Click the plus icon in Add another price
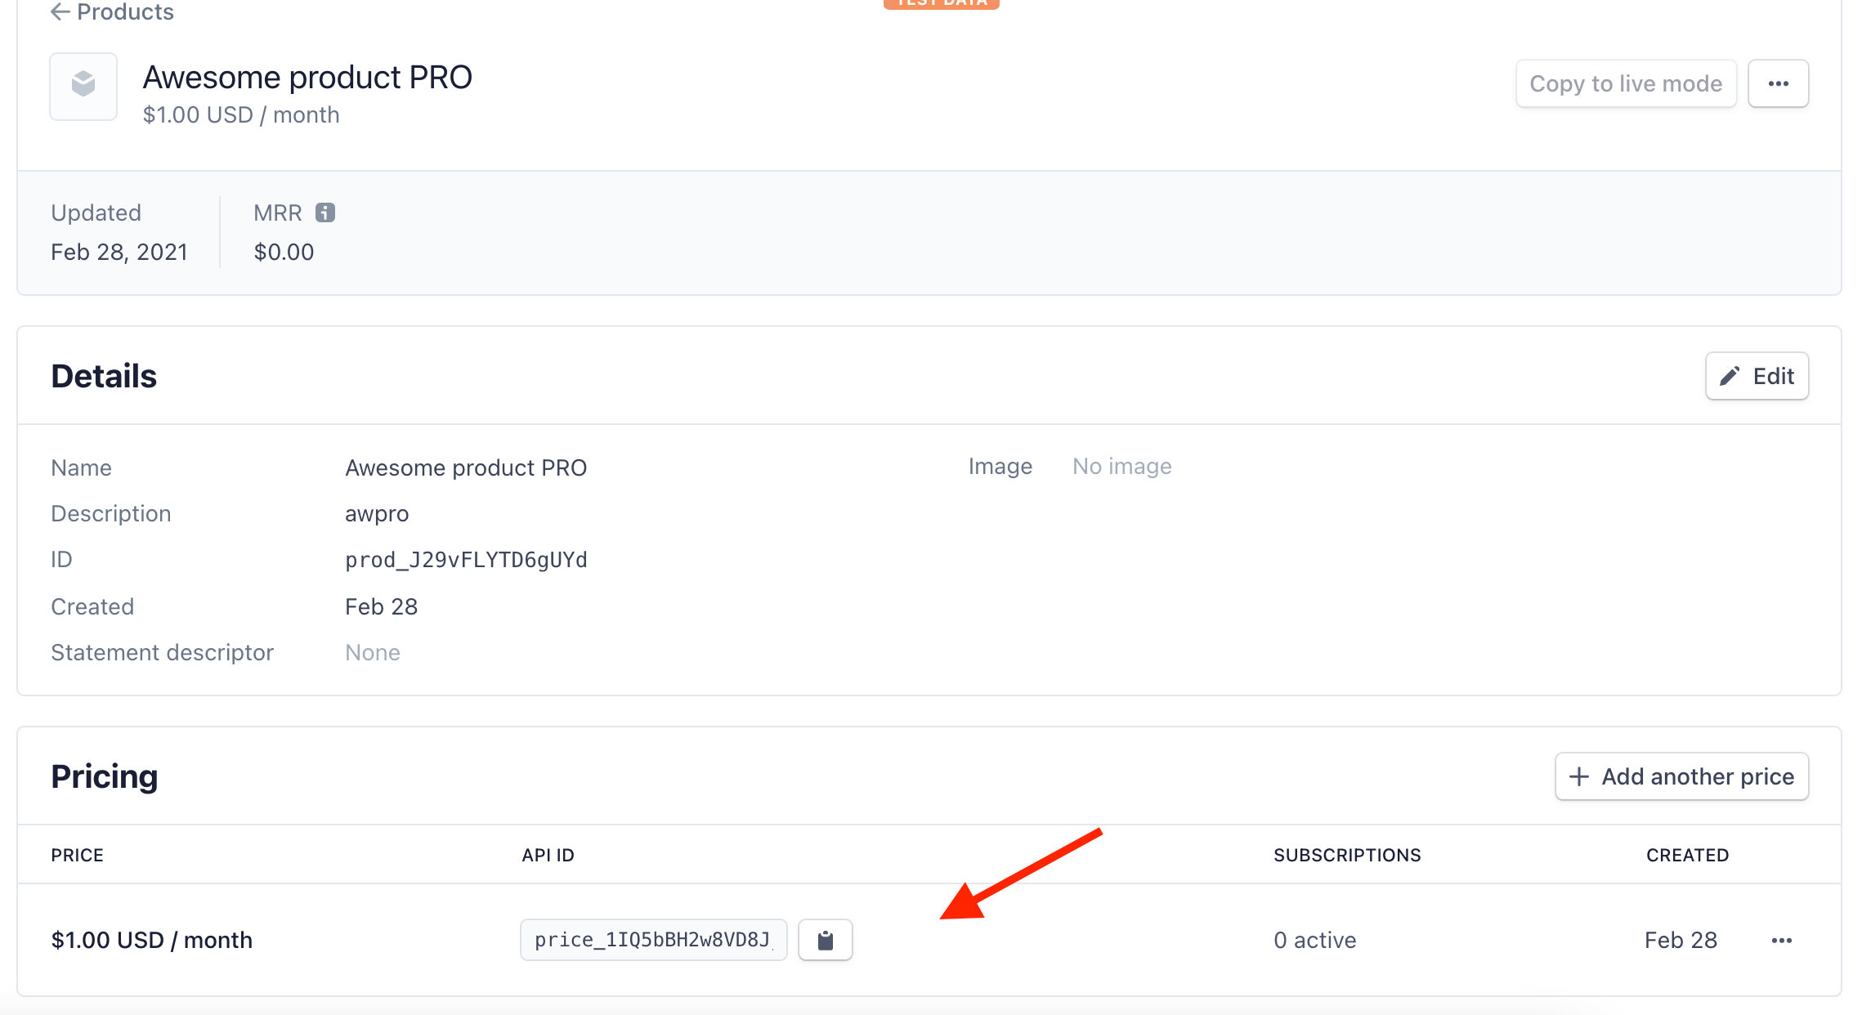The width and height of the screenshot is (1862, 1015). click(x=1579, y=776)
